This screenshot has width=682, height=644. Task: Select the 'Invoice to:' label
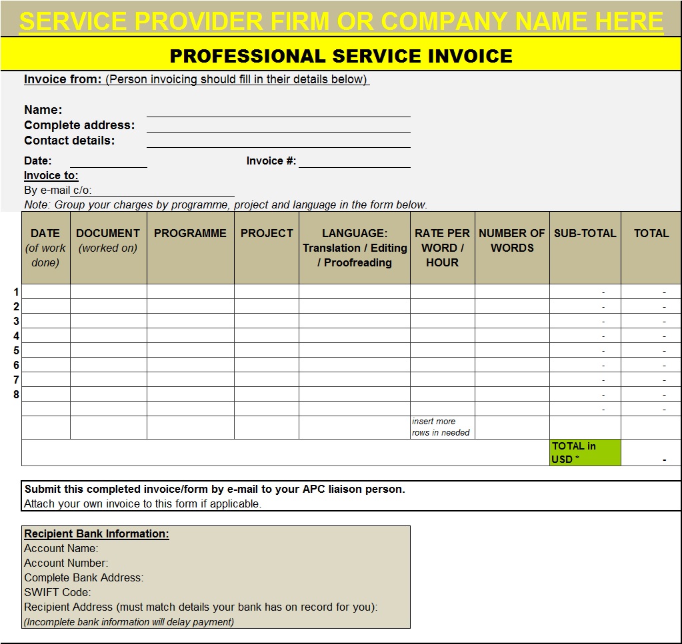coord(51,176)
